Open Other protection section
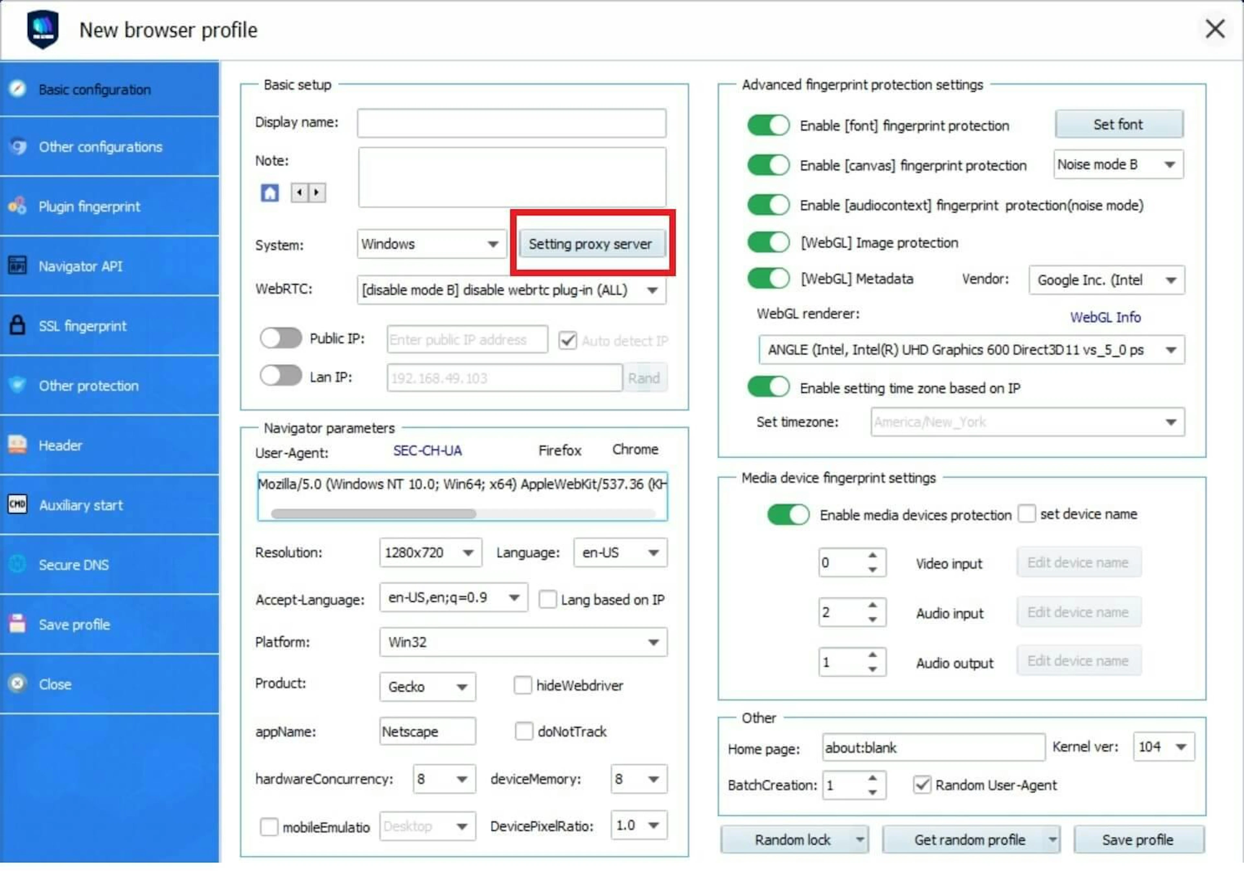 click(109, 385)
